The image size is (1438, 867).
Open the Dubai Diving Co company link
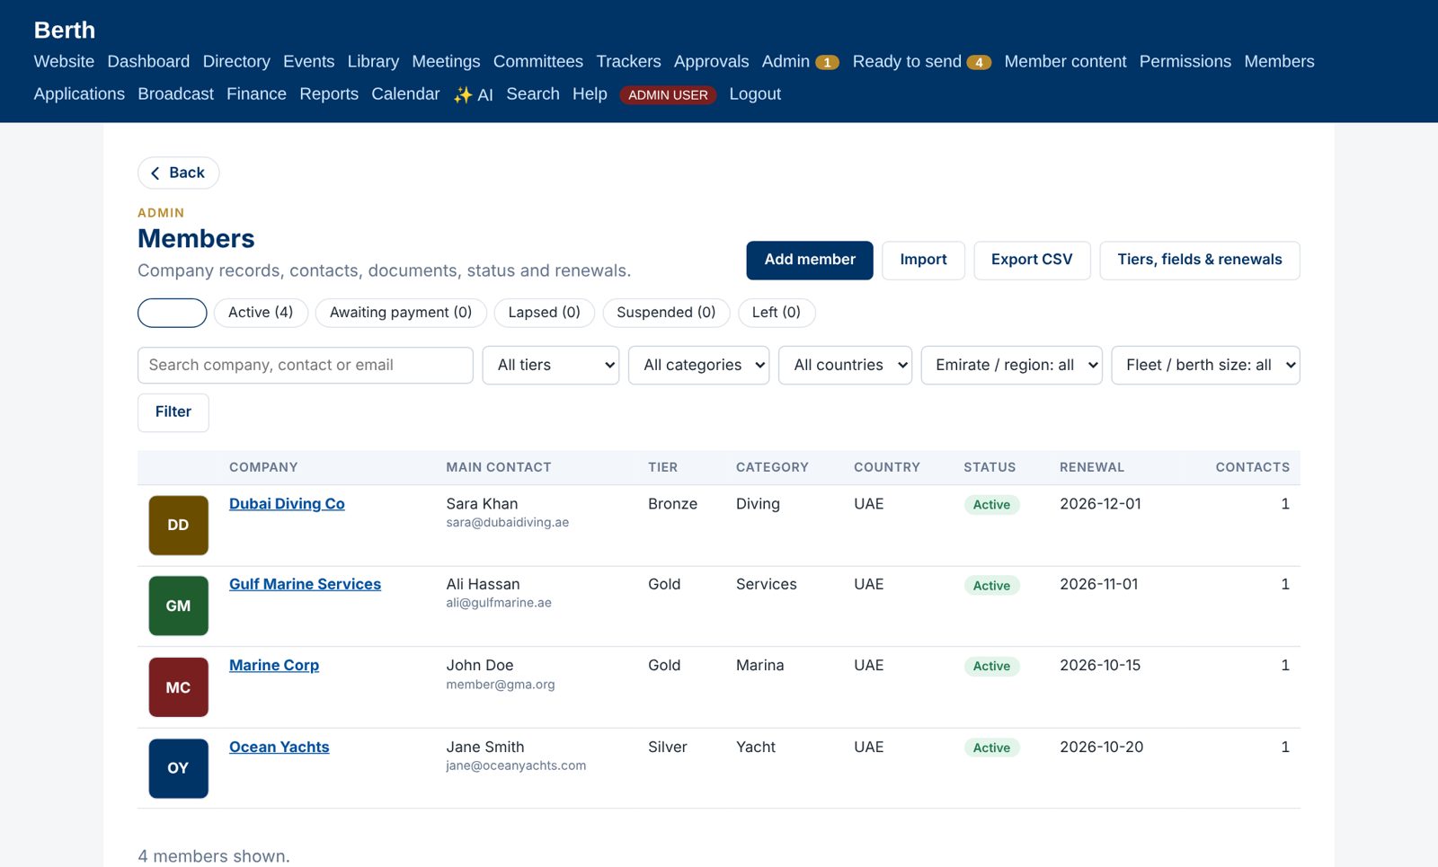tap(287, 504)
